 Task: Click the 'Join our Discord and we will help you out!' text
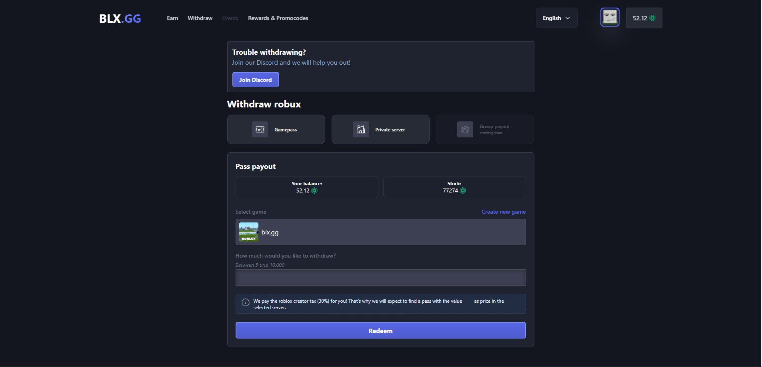(291, 62)
